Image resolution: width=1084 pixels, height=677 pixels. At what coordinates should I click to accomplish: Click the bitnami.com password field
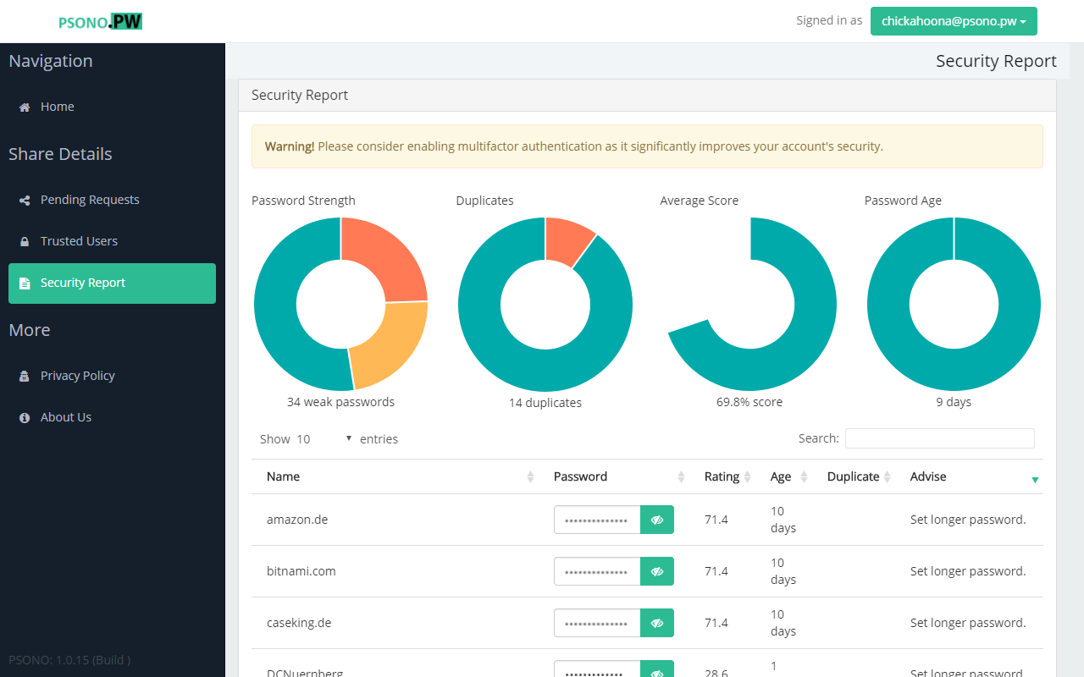tap(597, 571)
